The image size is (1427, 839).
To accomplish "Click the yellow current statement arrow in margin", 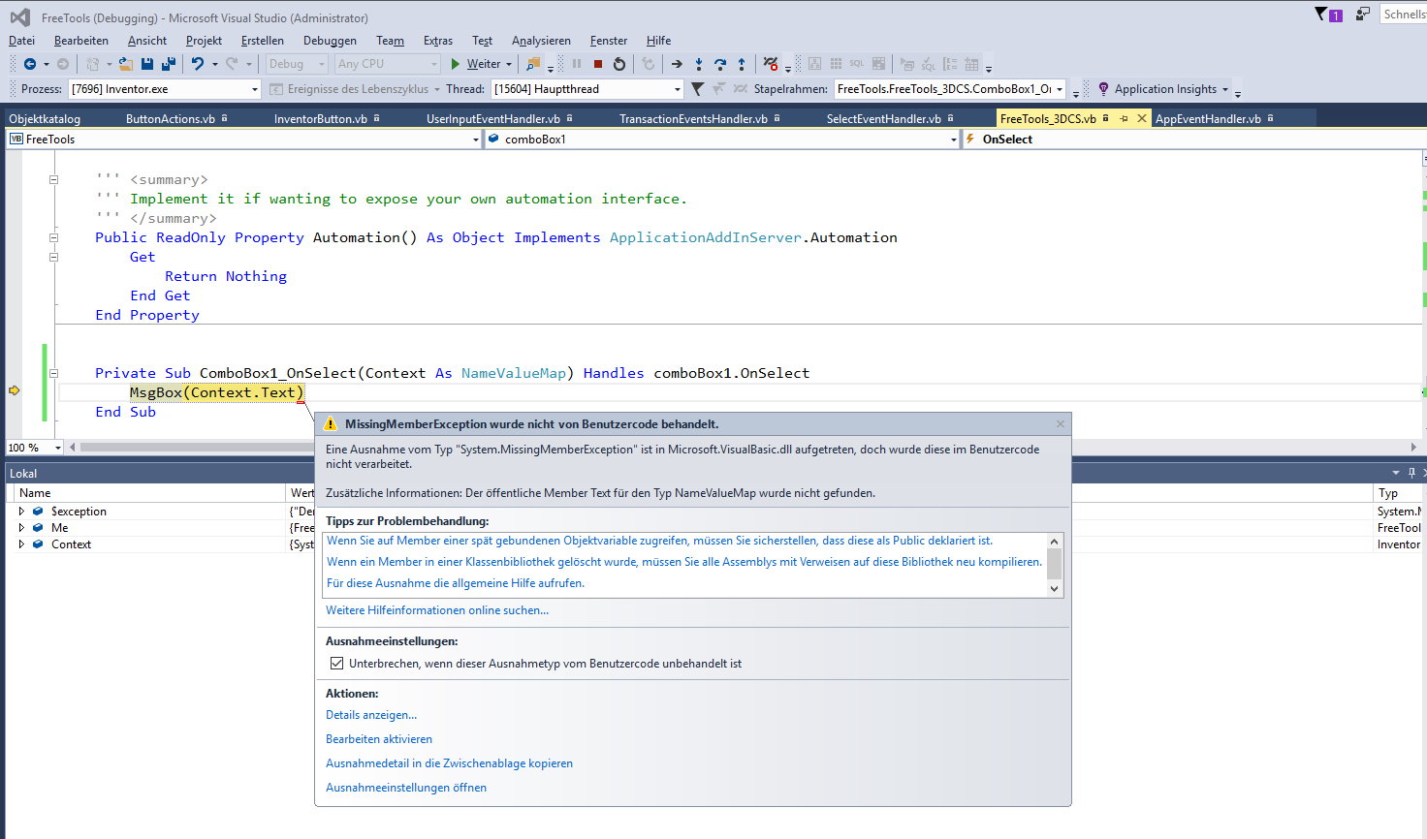I will [x=15, y=390].
